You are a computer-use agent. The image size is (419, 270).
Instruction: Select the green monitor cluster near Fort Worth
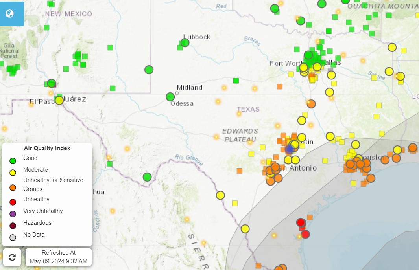[308, 55]
